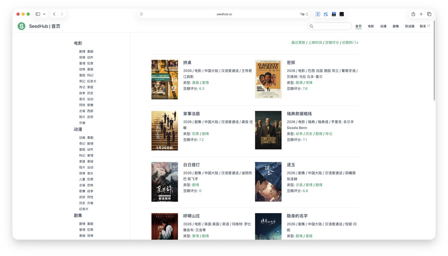
Task: Open the 剧集 sidebar section heading
Action: [78, 216]
